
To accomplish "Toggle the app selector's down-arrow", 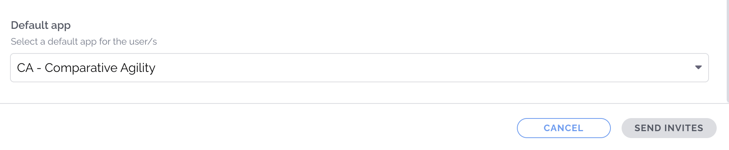I will (698, 67).
